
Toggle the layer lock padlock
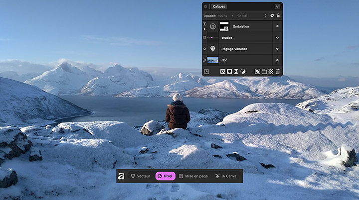pos(278,16)
